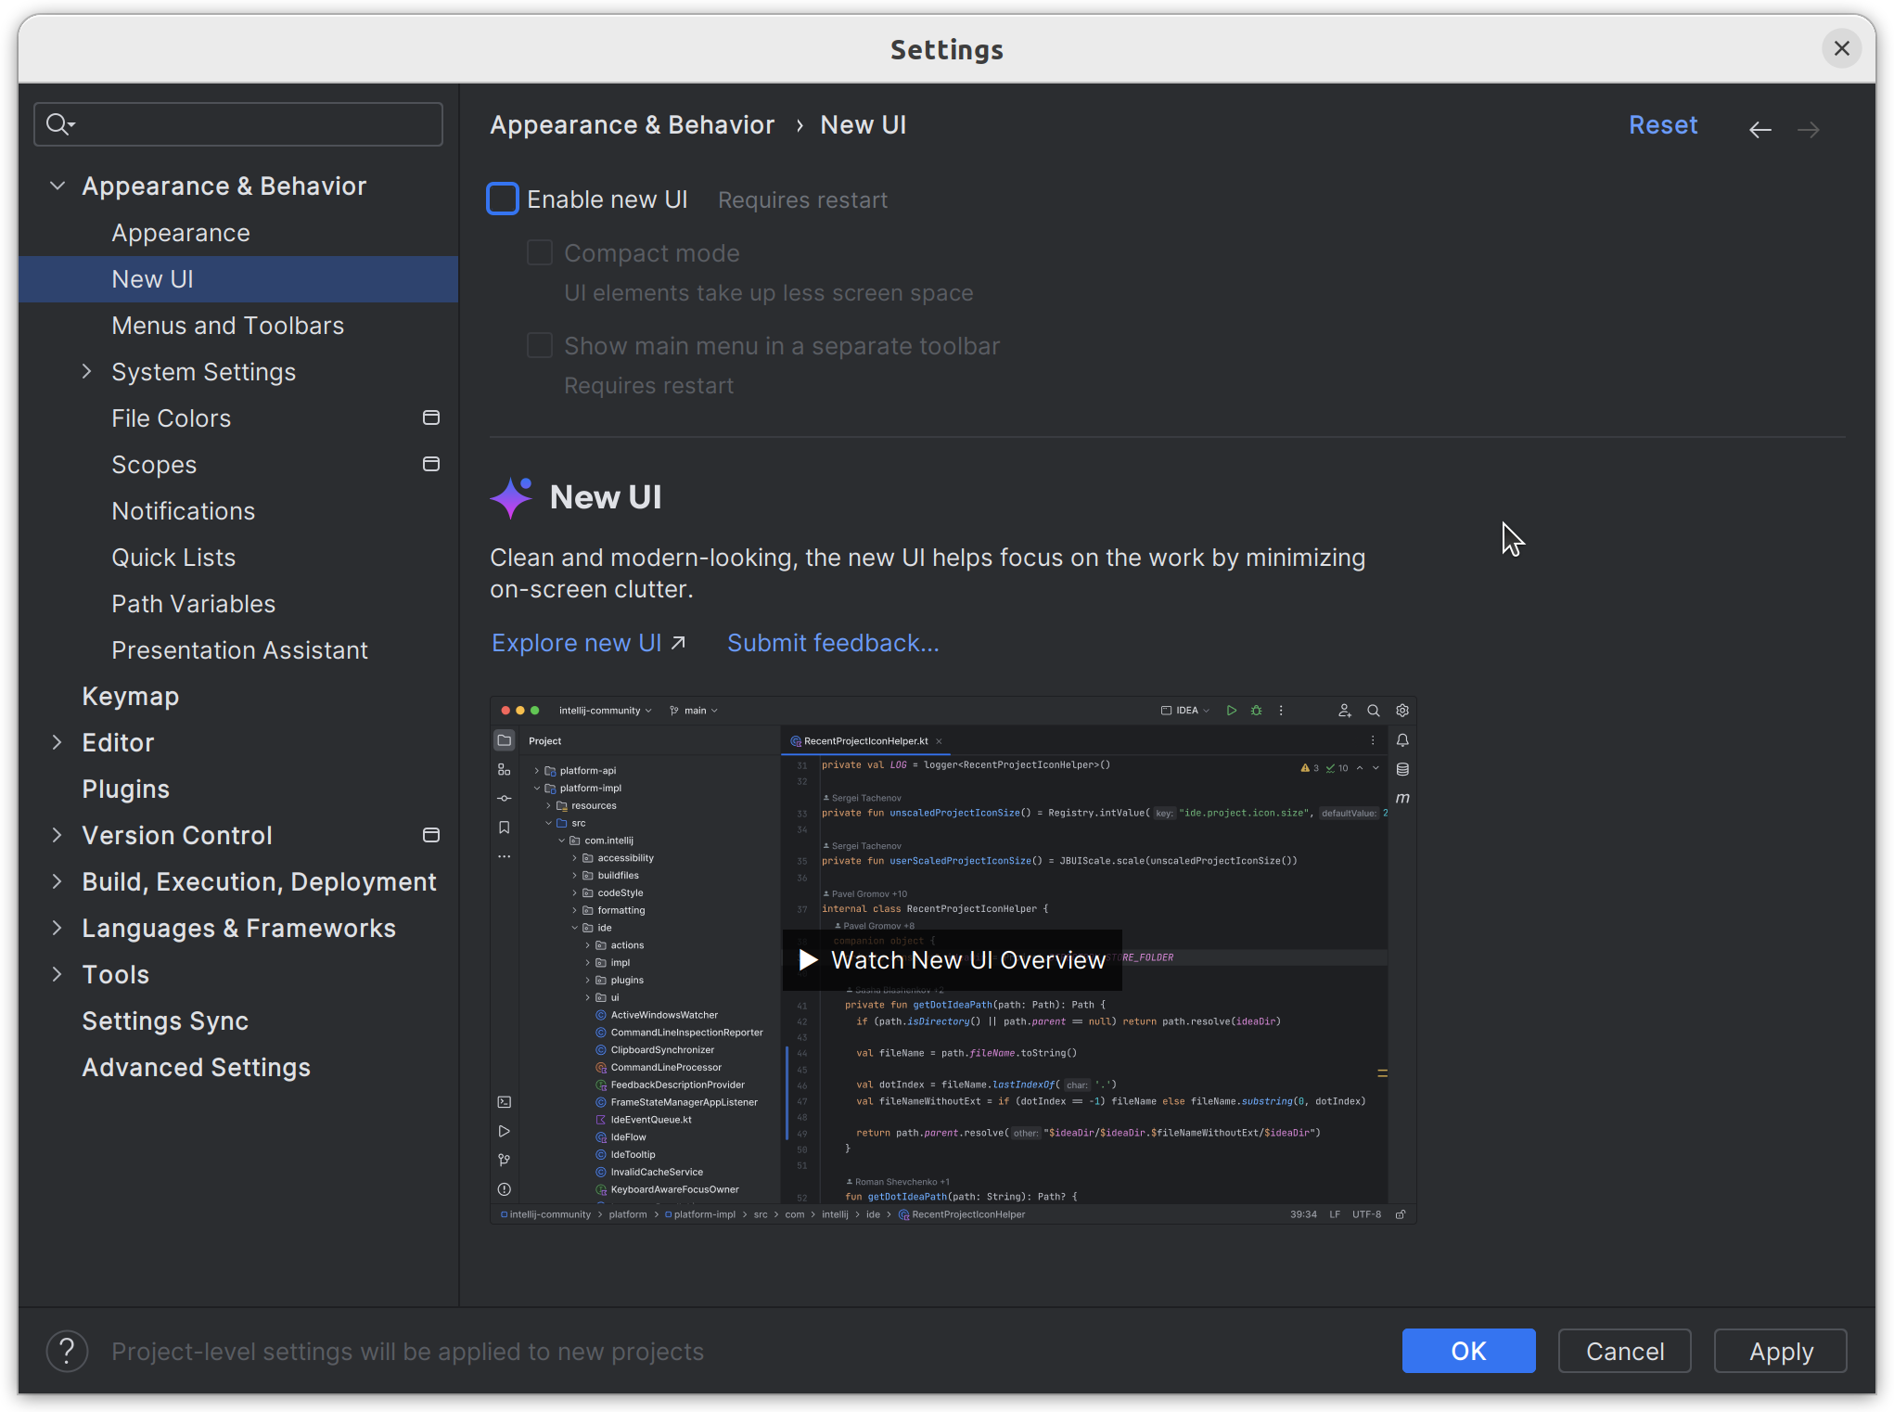
Task: Click Appearance & Behavior breadcrumb text
Action: (632, 125)
